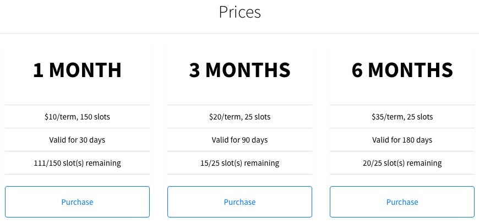Select the 3 MONTHS plan title
The image size is (479, 223).
click(239, 70)
